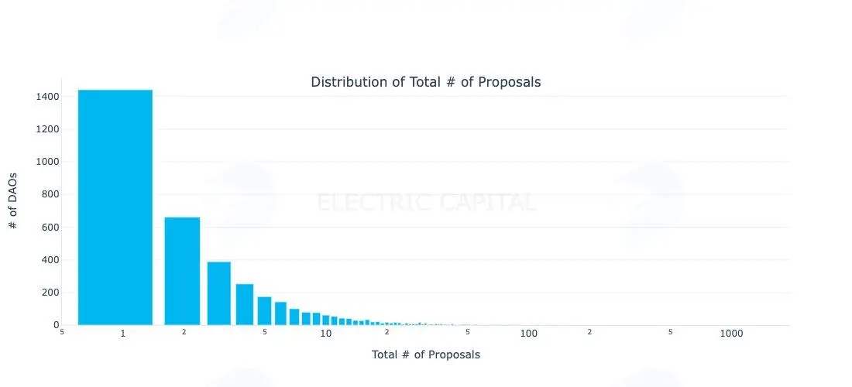This screenshot has width=852, height=387.
Task: Click the third bar near 390 DAOs
Action: coord(219,293)
